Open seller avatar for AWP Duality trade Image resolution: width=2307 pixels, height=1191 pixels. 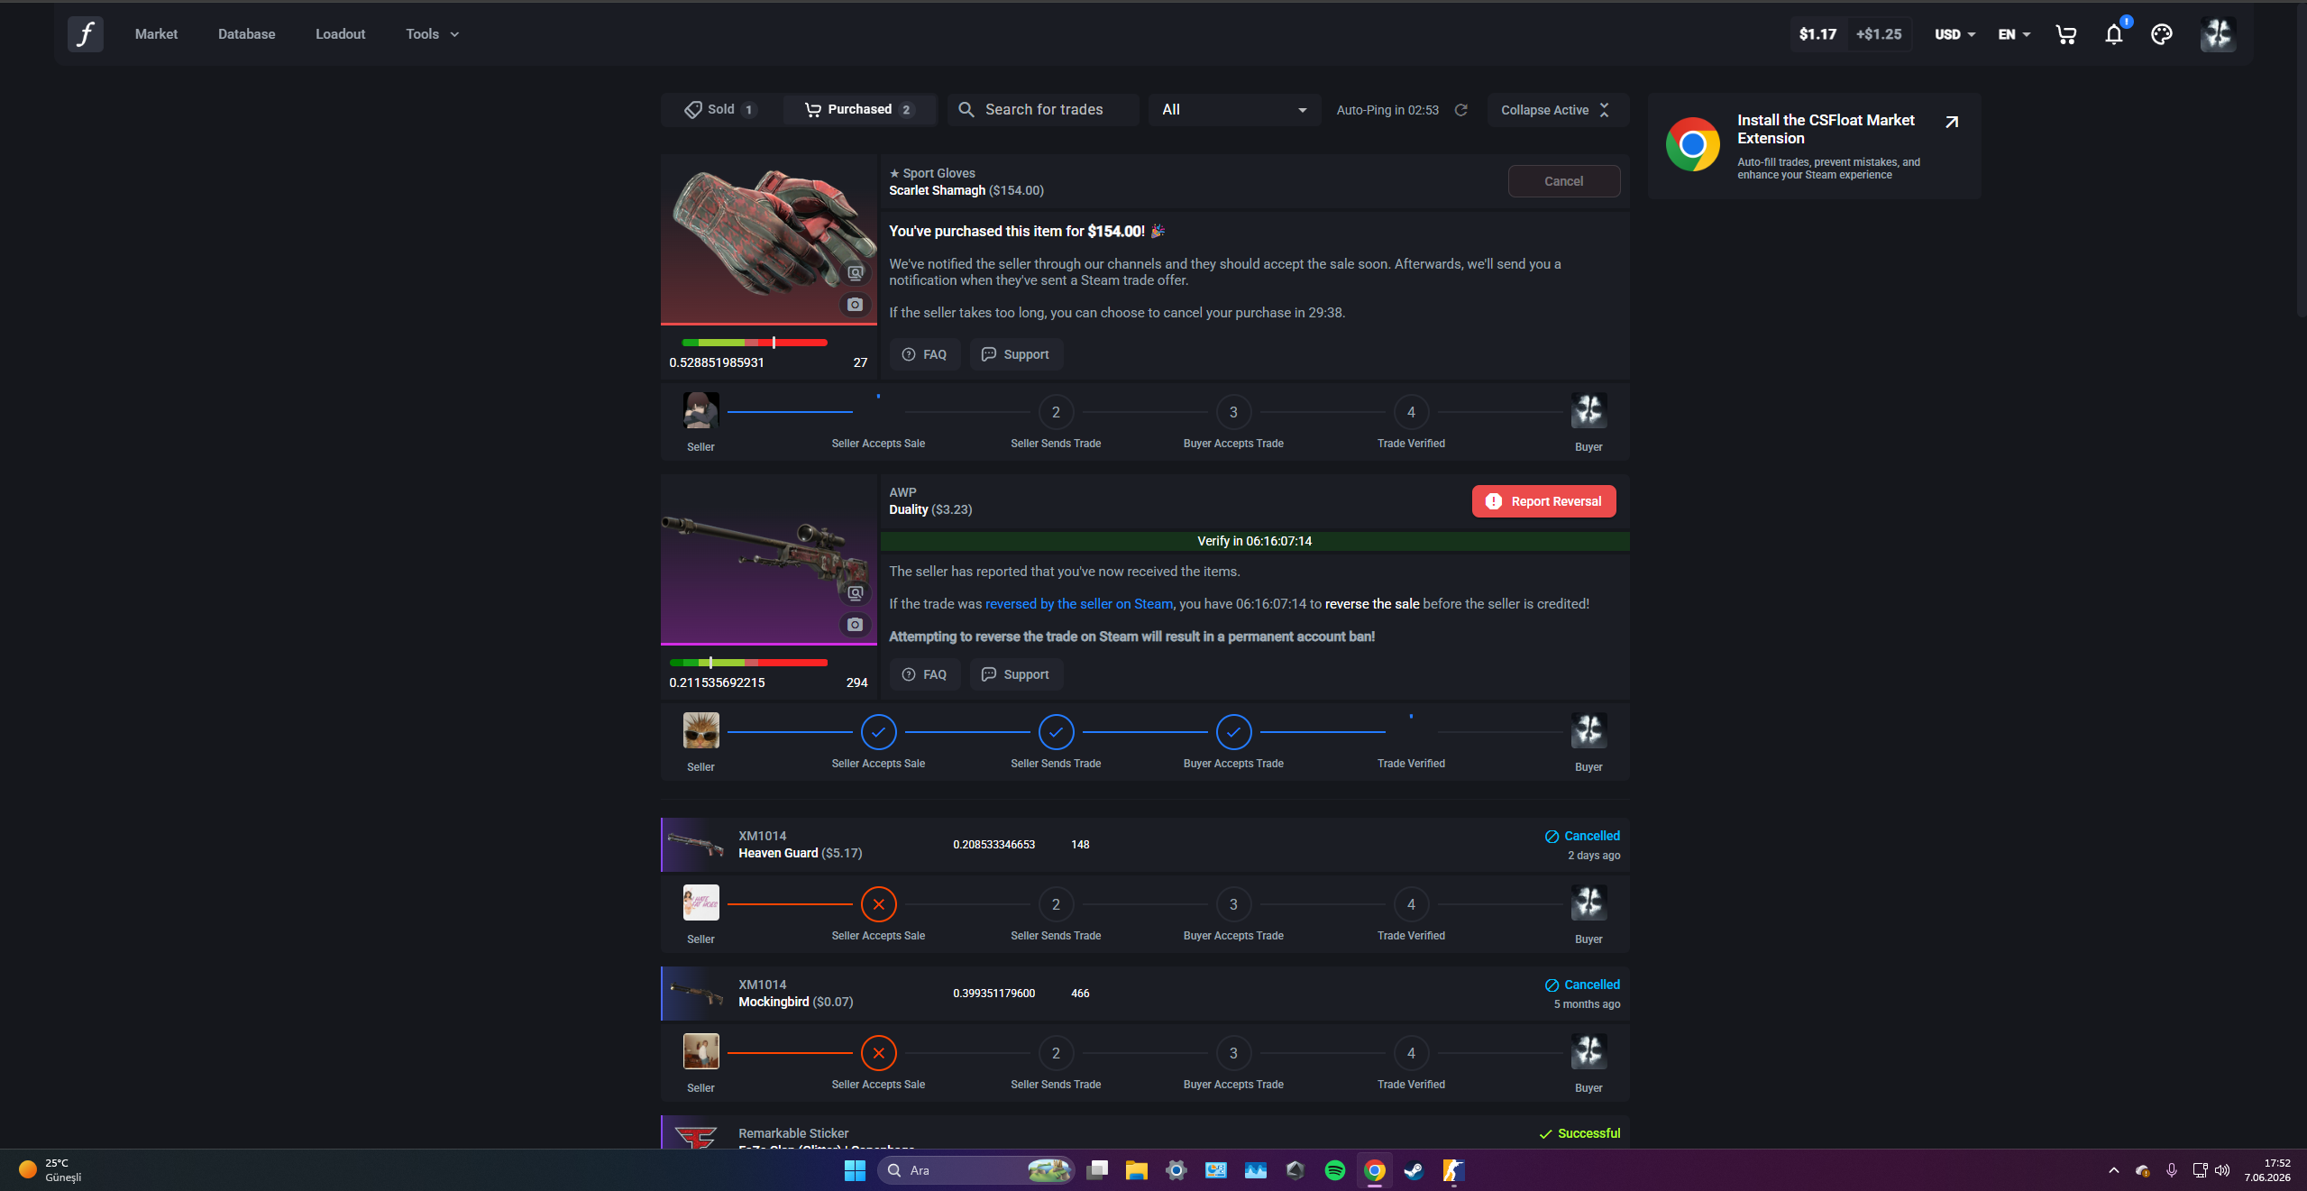700,730
